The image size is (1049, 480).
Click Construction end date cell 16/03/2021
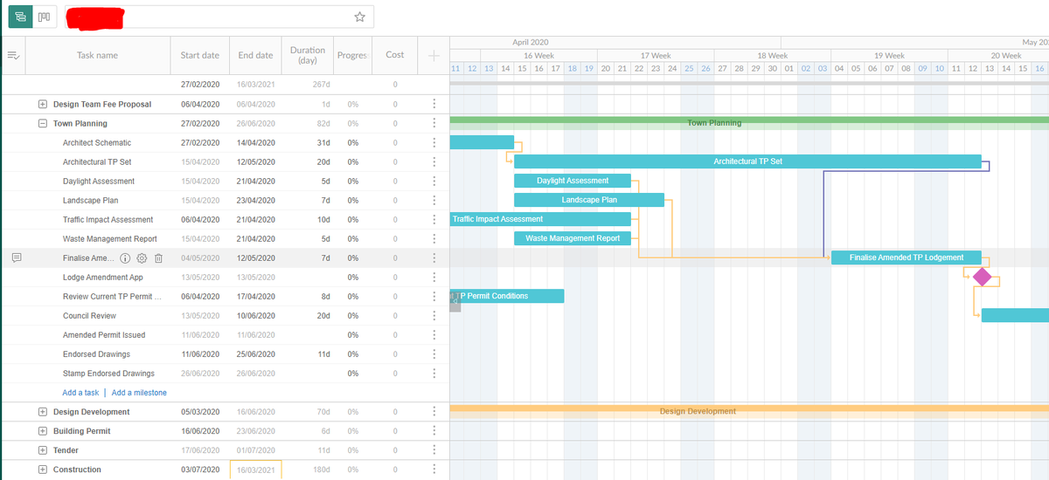tap(255, 470)
